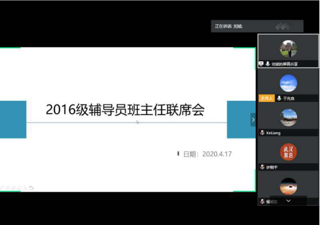Click the screen-share icon on the top participant tile
Screen dimensions: 320x225
click(261, 64)
